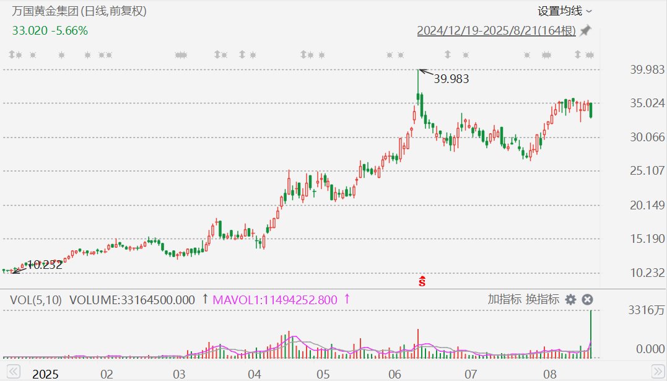Click the 07 month axis label
This screenshot has width=667, height=381.
coord(471,374)
